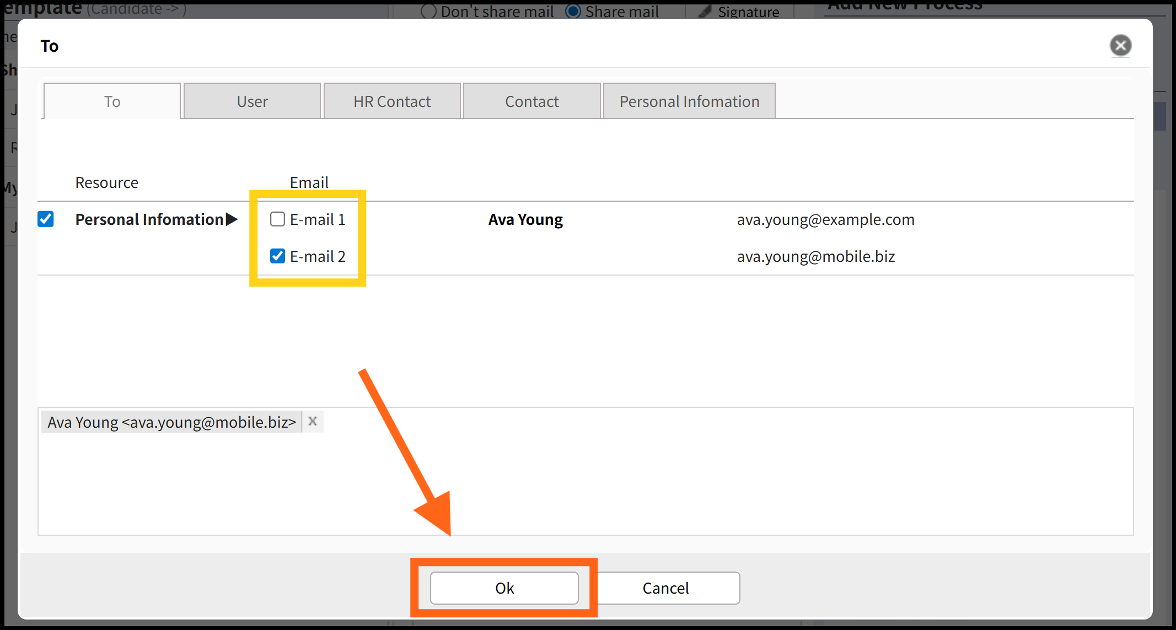Select the To tab
Screen dimensions: 1176x630
pos(112,101)
